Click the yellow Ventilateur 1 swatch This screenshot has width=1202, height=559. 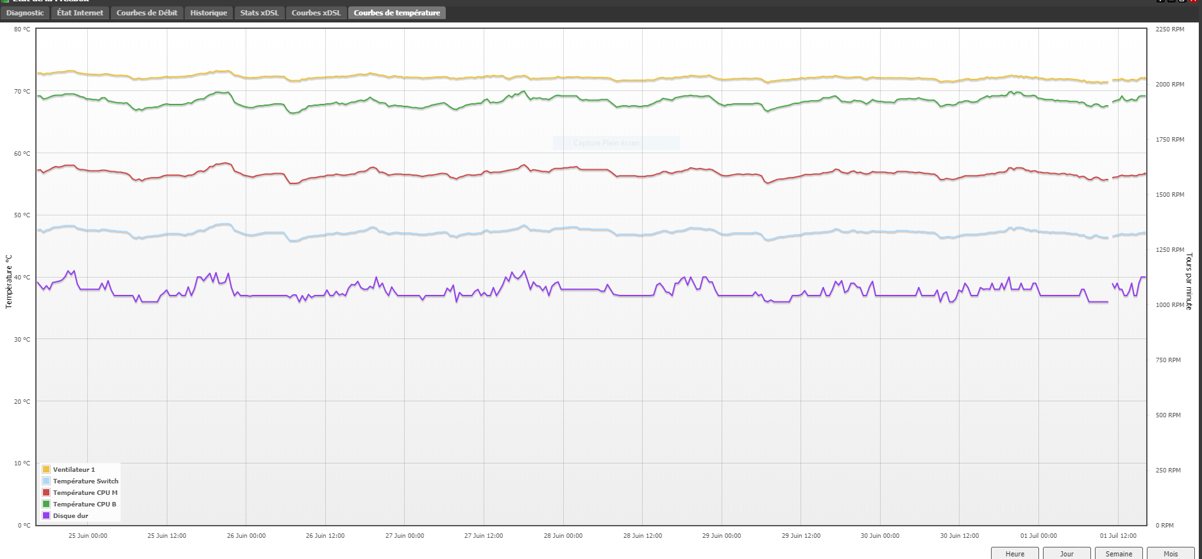point(46,469)
